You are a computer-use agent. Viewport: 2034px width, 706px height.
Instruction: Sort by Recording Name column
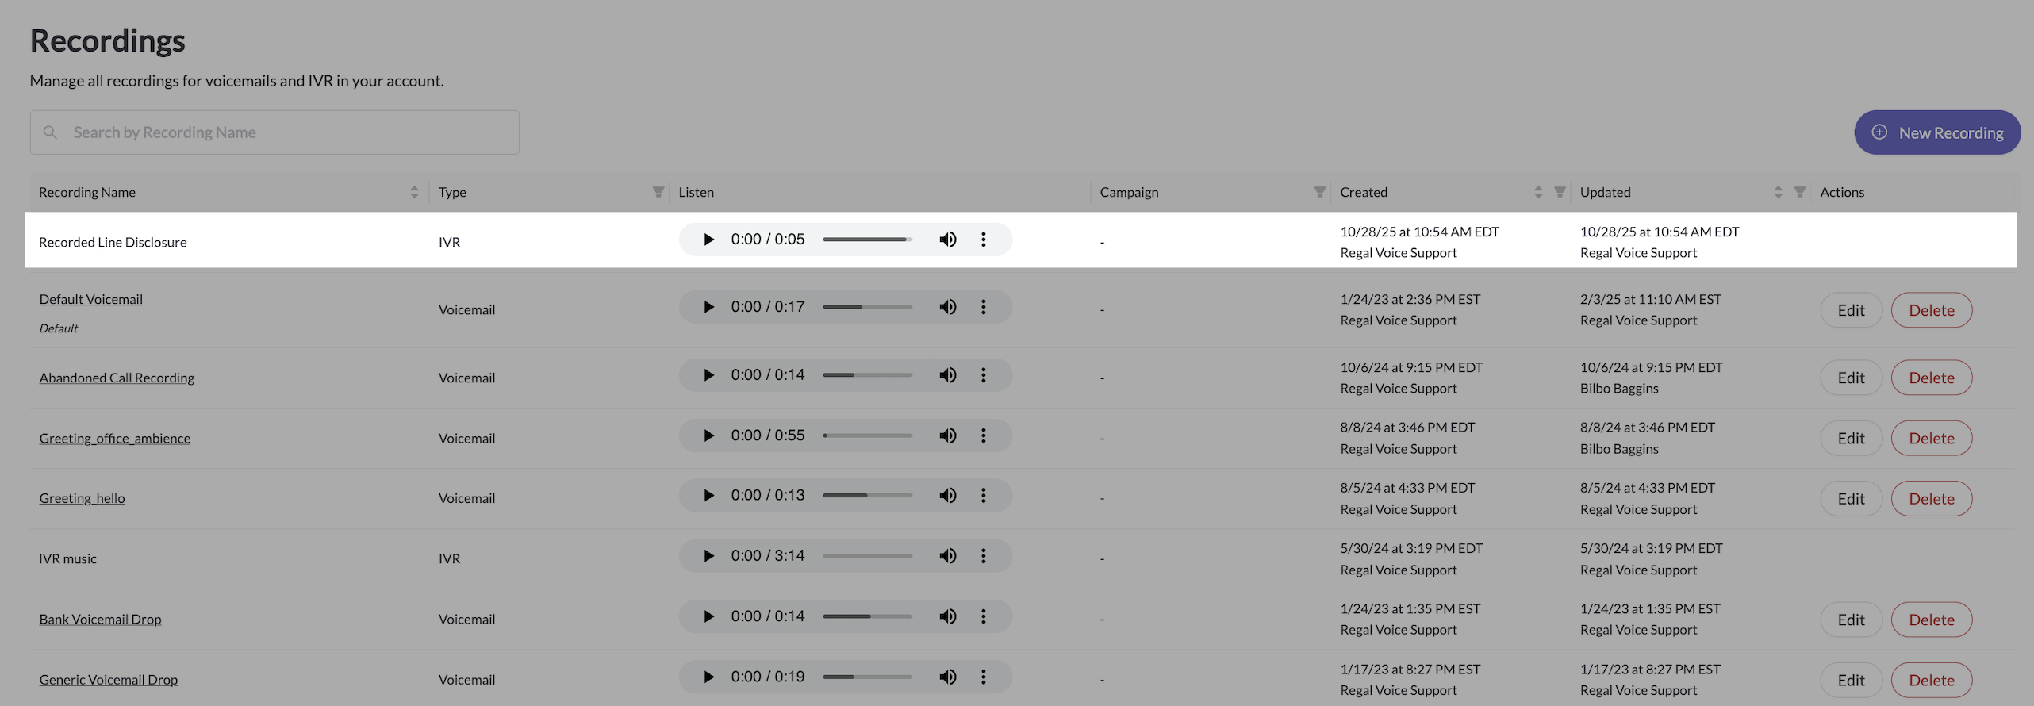[x=414, y=192]
